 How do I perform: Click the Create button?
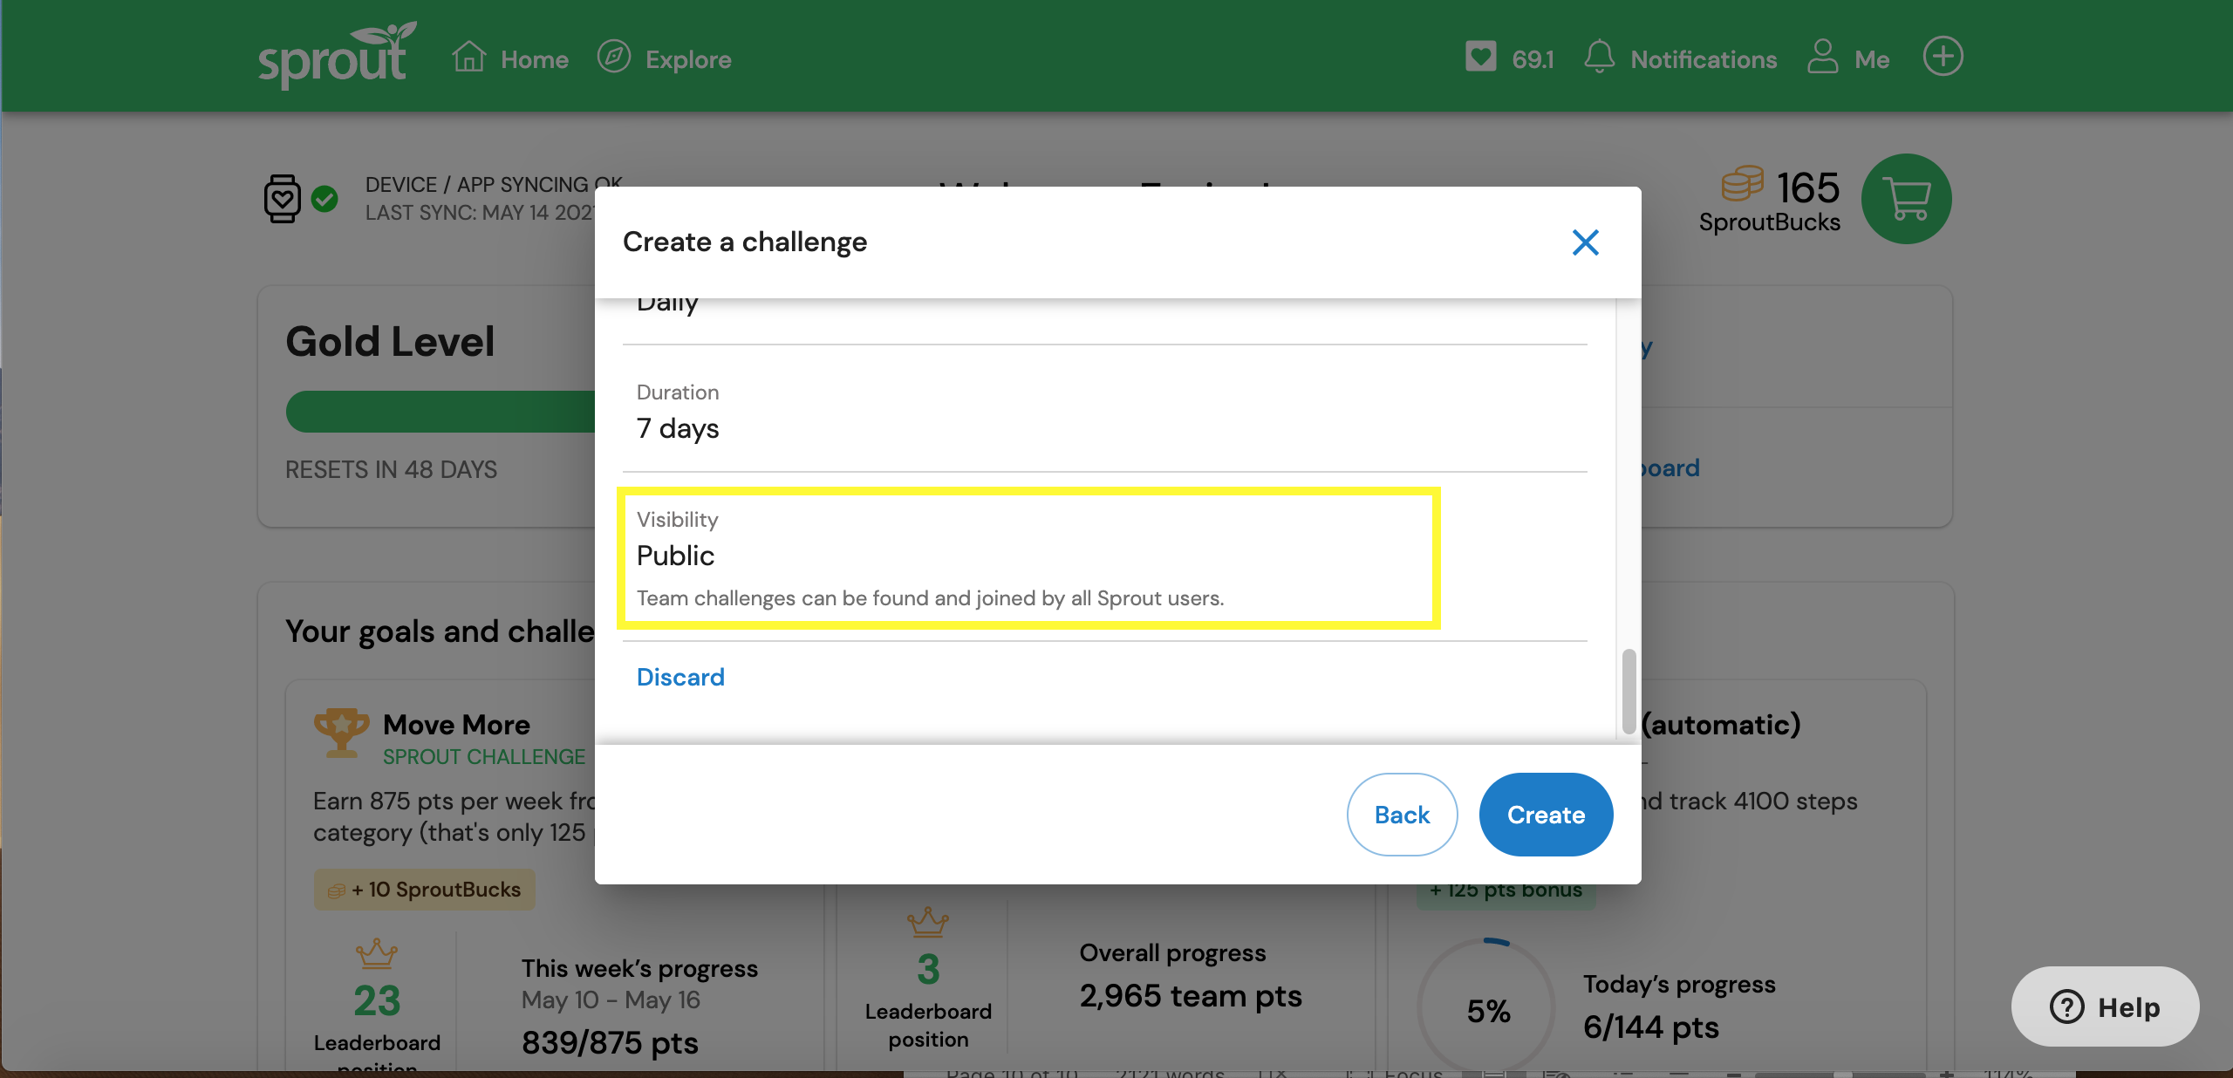(x=1545, y=813)
